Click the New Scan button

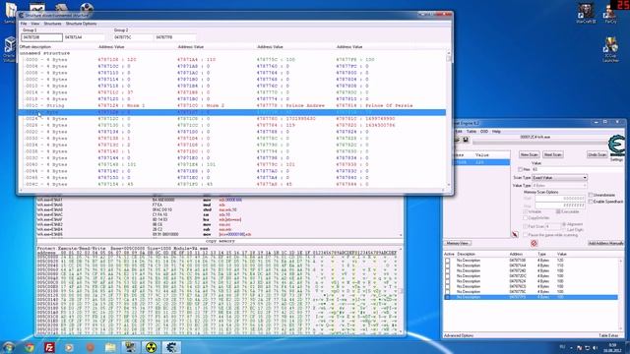(530, 154)
